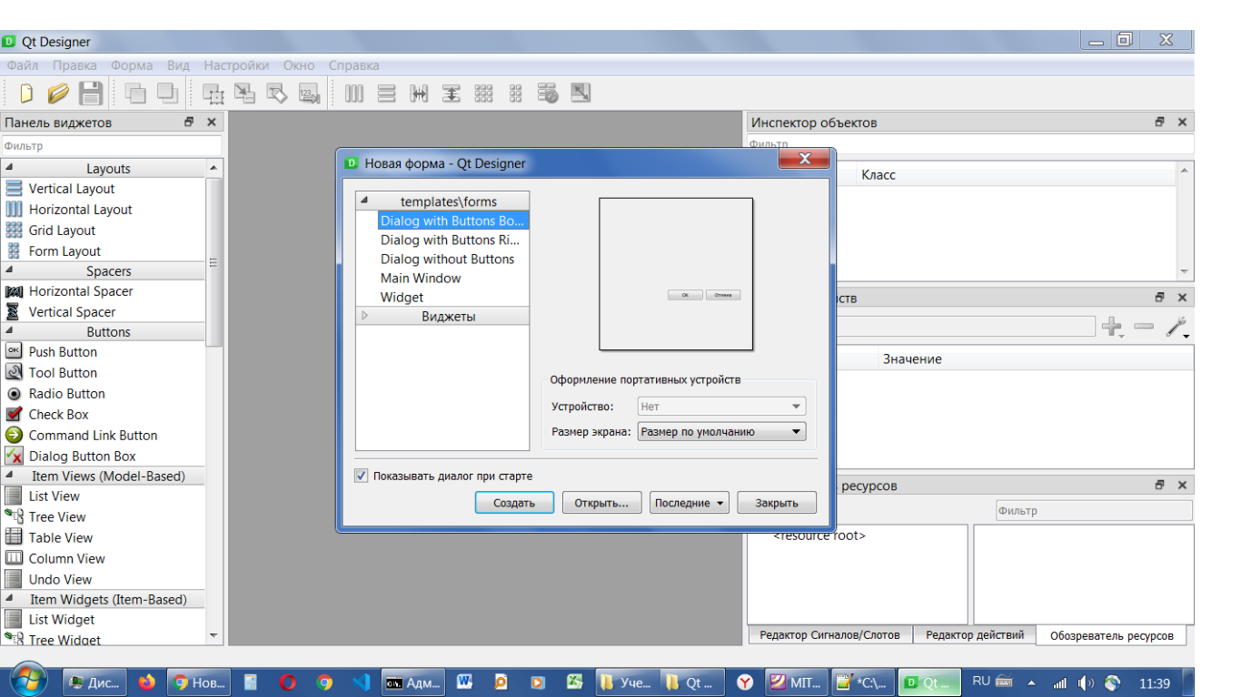The height and width of the screenshot is (697, 1241).
Task: Click the Break Layout toolbar icon
Action: (548, 93)
